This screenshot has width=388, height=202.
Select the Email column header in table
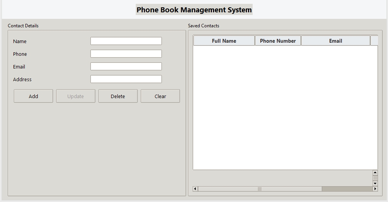tap(335, 41)
